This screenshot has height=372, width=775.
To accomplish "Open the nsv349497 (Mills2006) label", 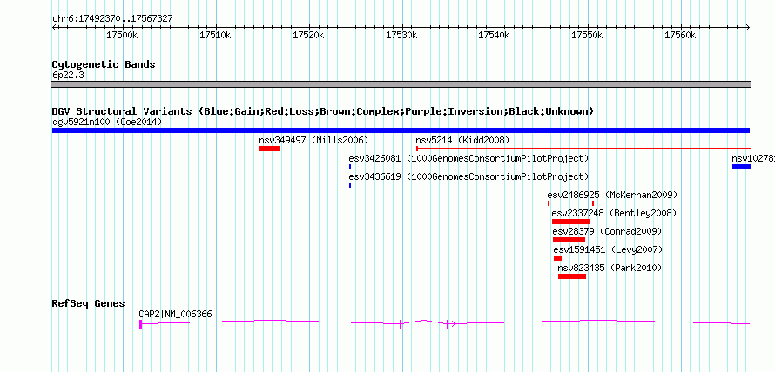I will point(313,140).
